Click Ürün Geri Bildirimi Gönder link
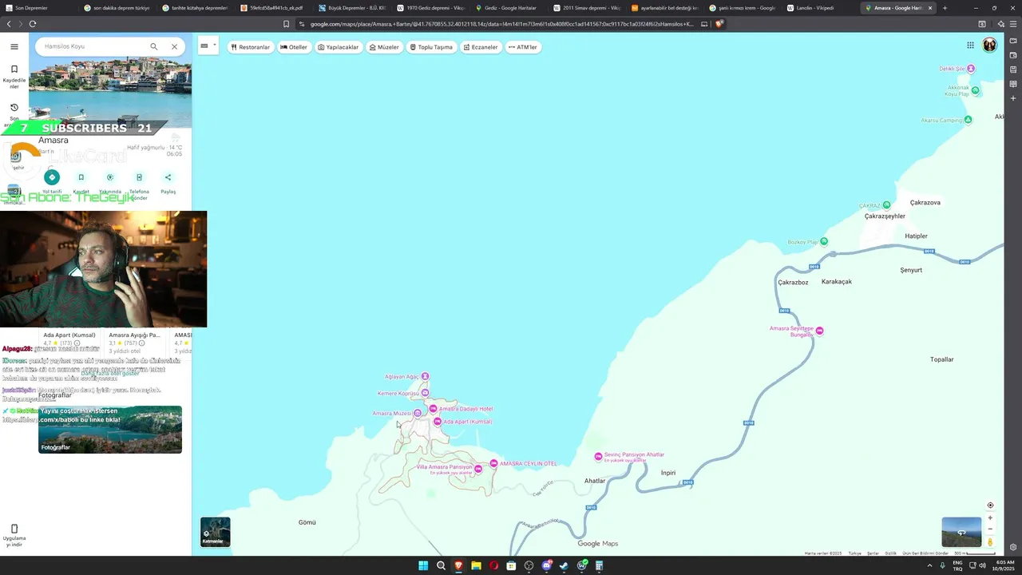Viewport: 1022px width, 575px height. click(x=925, y=553)
